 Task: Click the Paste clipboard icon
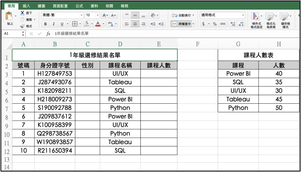pyautogui.click(x=9, y=16)
